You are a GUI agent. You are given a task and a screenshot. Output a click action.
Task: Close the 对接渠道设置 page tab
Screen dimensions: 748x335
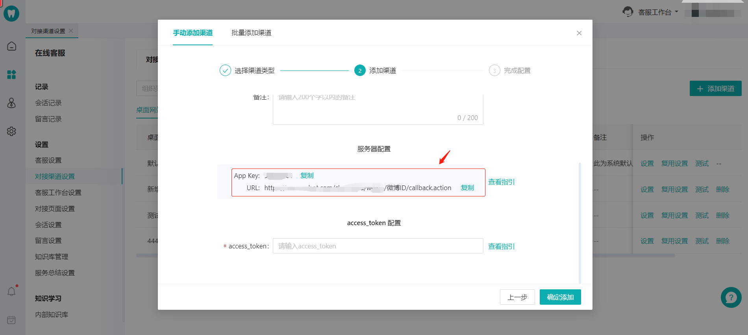[x=71, y=31]
